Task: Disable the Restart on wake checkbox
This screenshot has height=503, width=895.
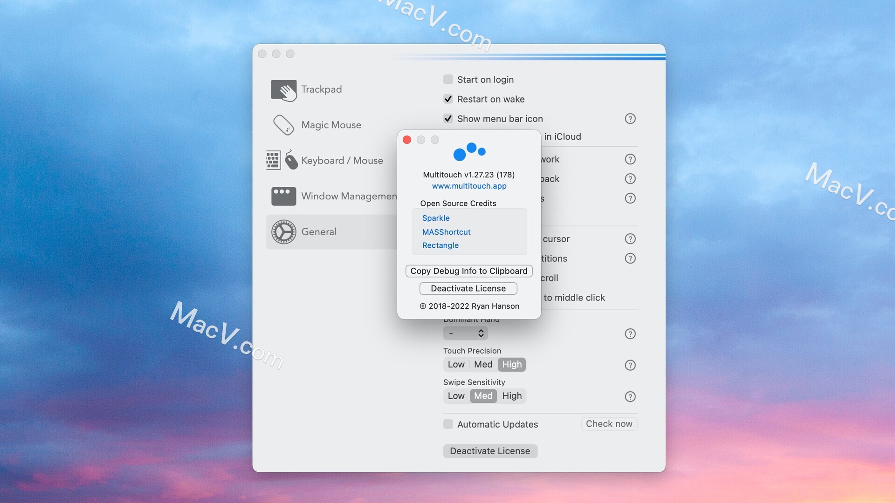Action: (x=448, y=99)
